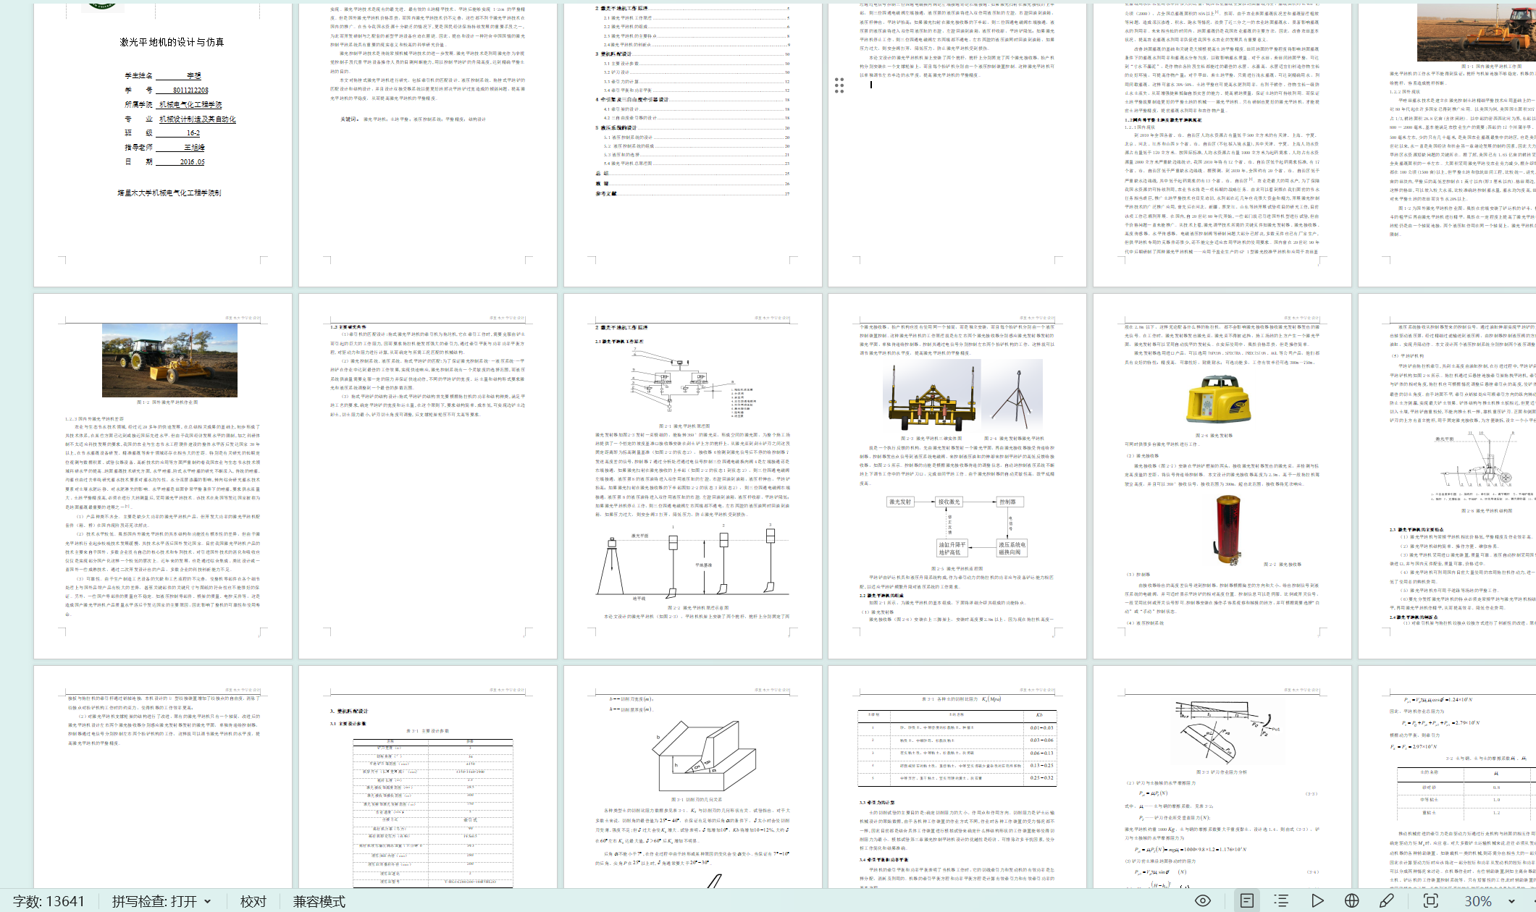
Task: Open spell check 拼写检查 dropdown arrow
Action: tap(208, 901)
